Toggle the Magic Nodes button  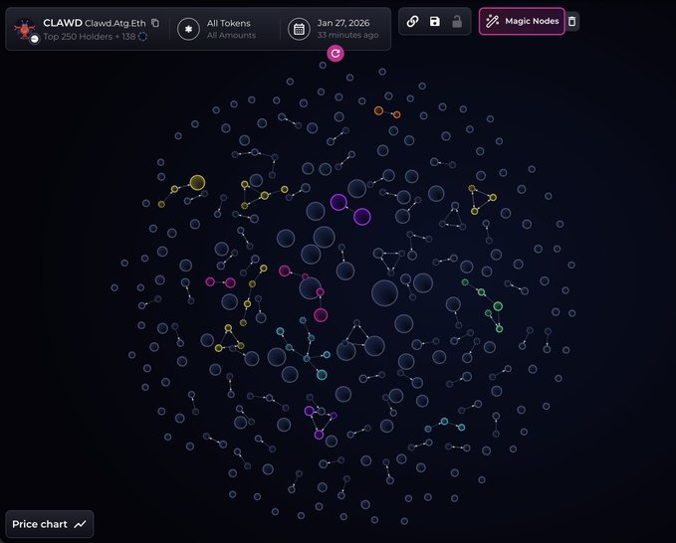pos(522,21)
